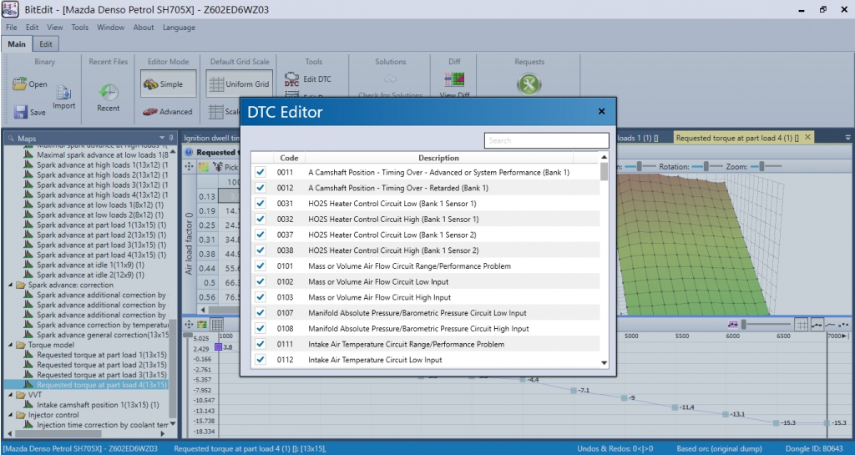Screen dimensions: 855x455
Task: Open the View Diff icon
Action: 454,79
